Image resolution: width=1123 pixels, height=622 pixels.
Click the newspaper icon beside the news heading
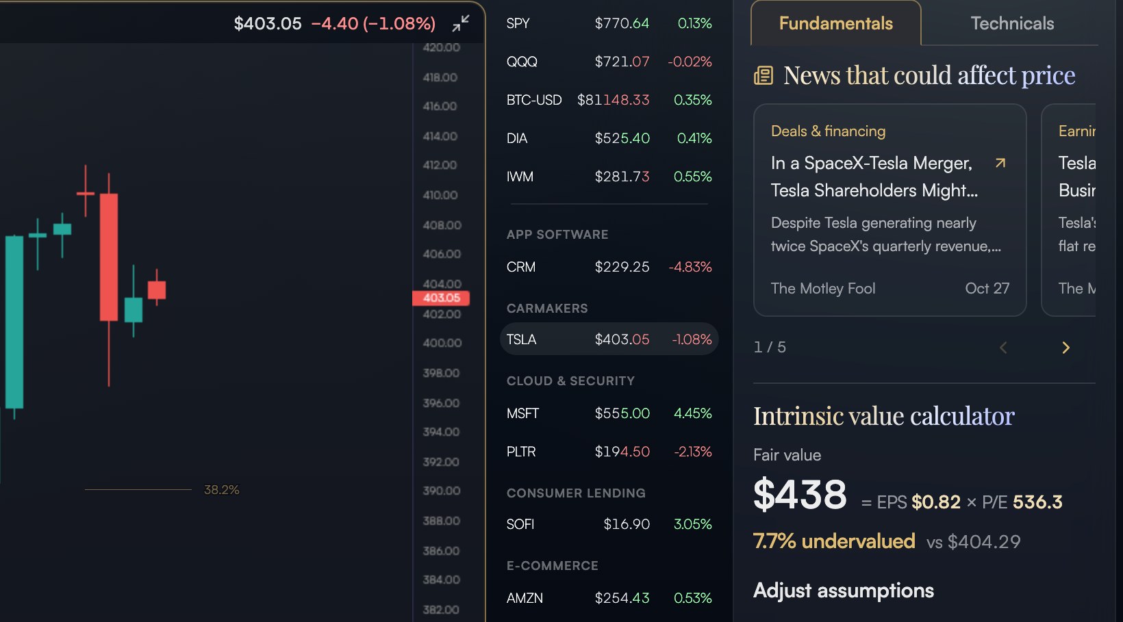click(764, 75)
